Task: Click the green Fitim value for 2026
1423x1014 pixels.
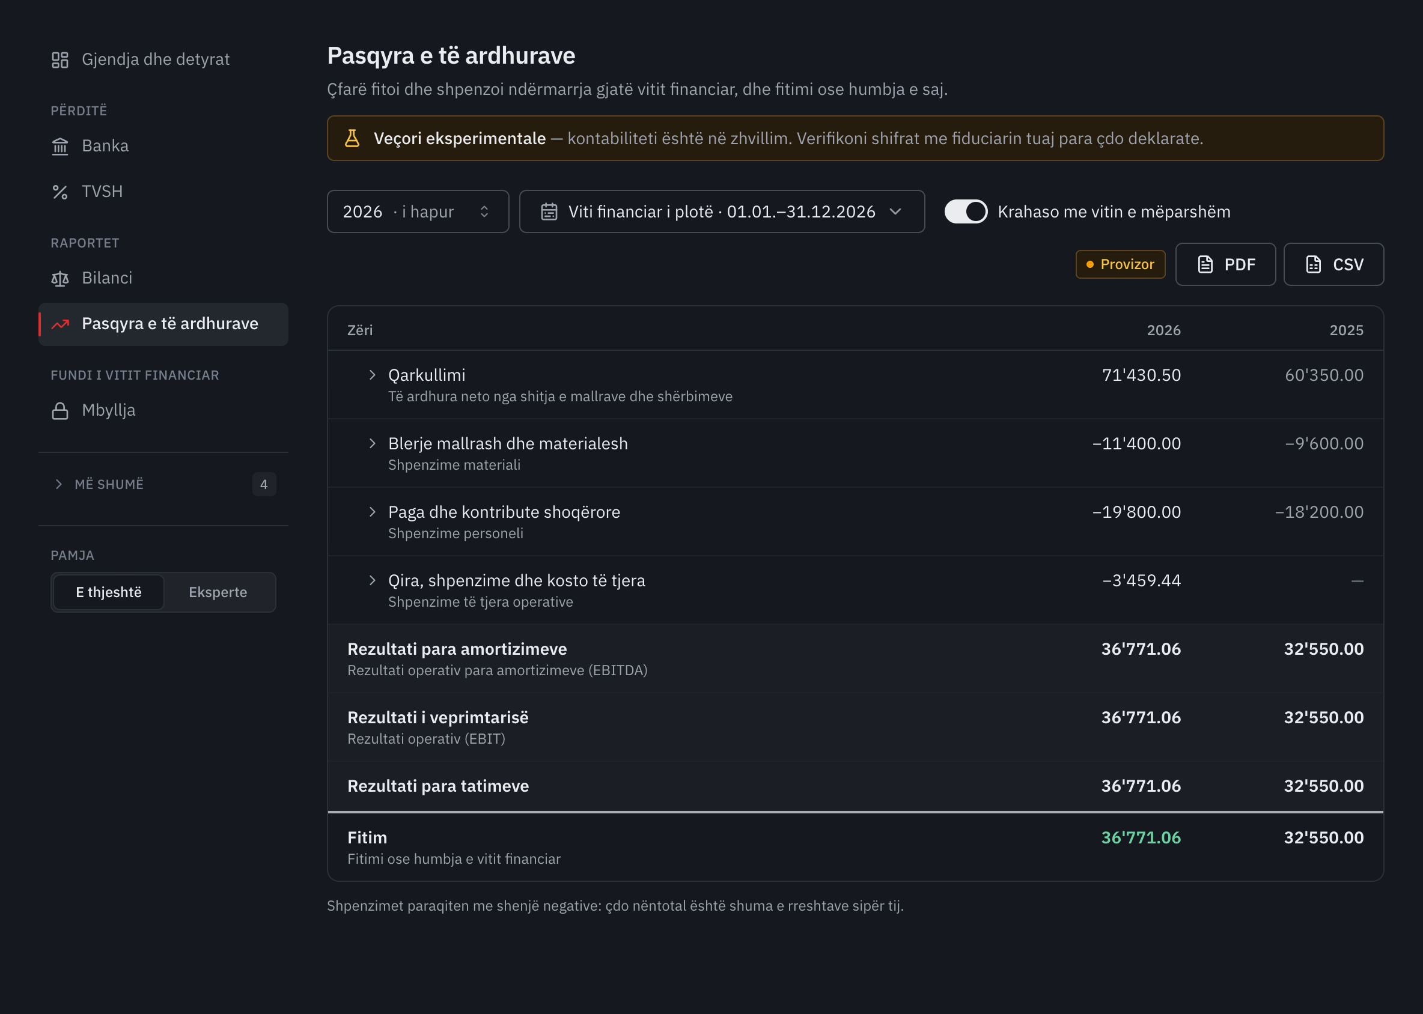Action: [x=1141, y=838]
